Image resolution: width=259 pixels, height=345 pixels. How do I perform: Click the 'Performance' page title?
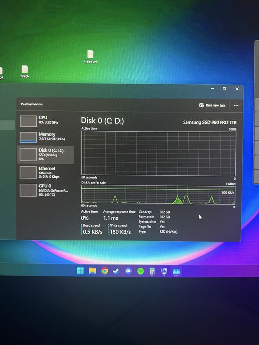tap(32, 104)
